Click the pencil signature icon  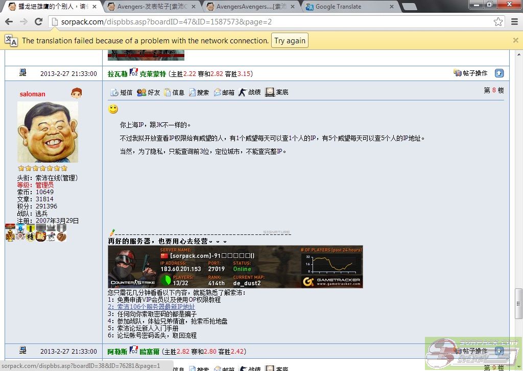112,232
